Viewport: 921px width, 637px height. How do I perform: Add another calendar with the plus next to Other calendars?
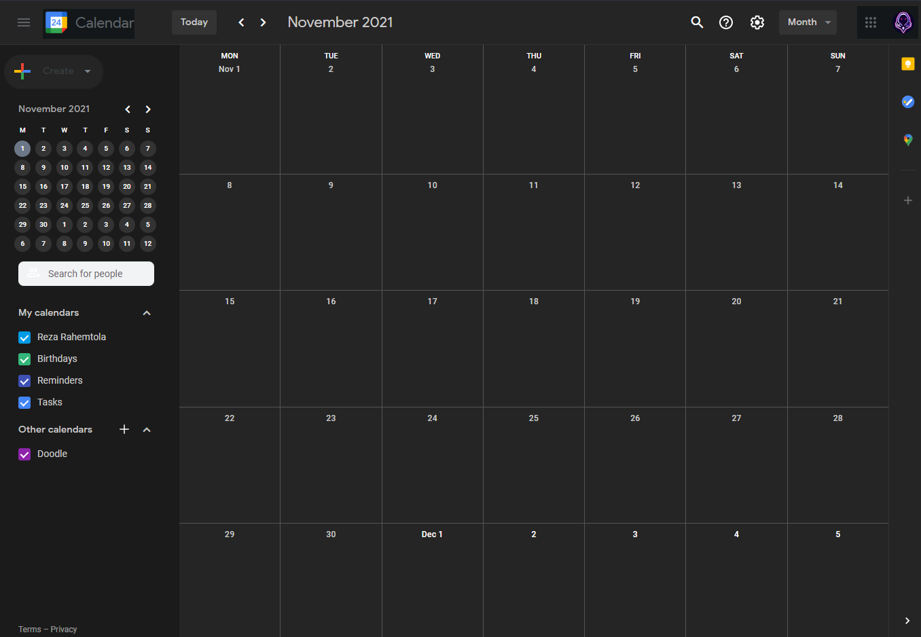pos(124,429)
